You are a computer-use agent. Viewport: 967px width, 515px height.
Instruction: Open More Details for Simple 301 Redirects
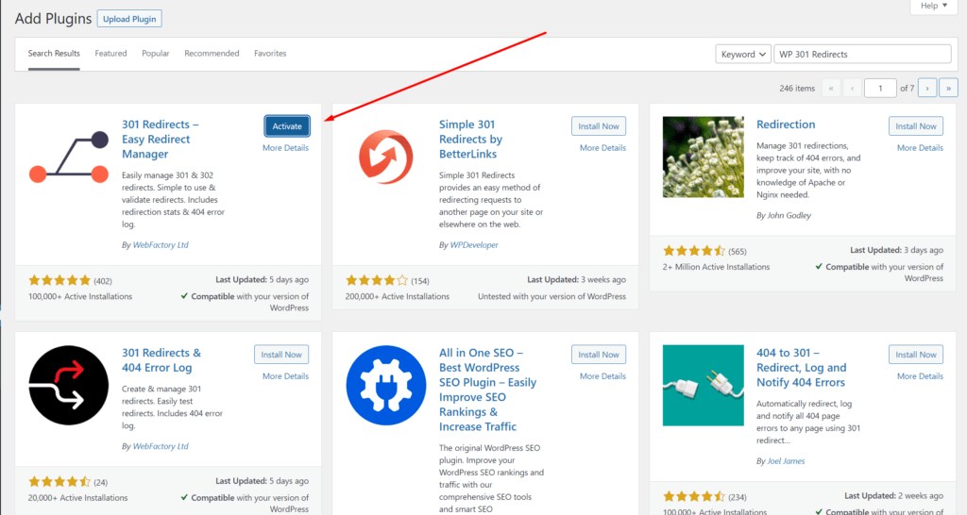[x=602, y=148]
